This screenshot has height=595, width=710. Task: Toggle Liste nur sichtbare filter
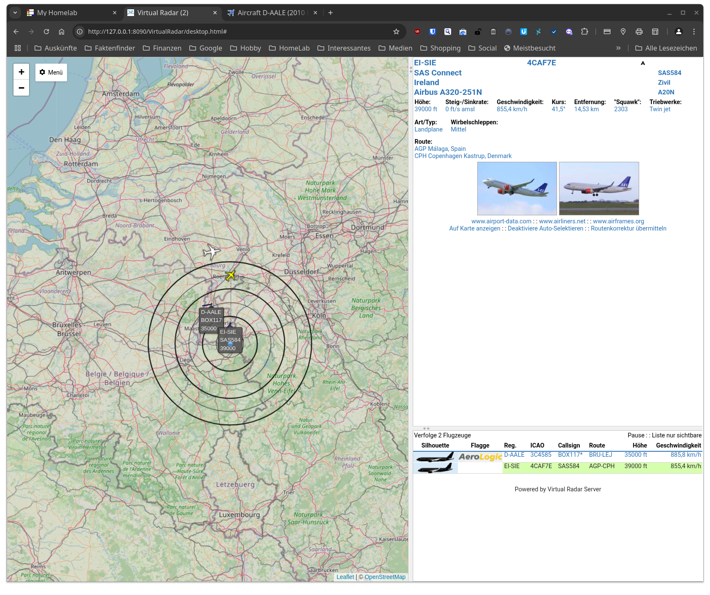coord(677,435)
